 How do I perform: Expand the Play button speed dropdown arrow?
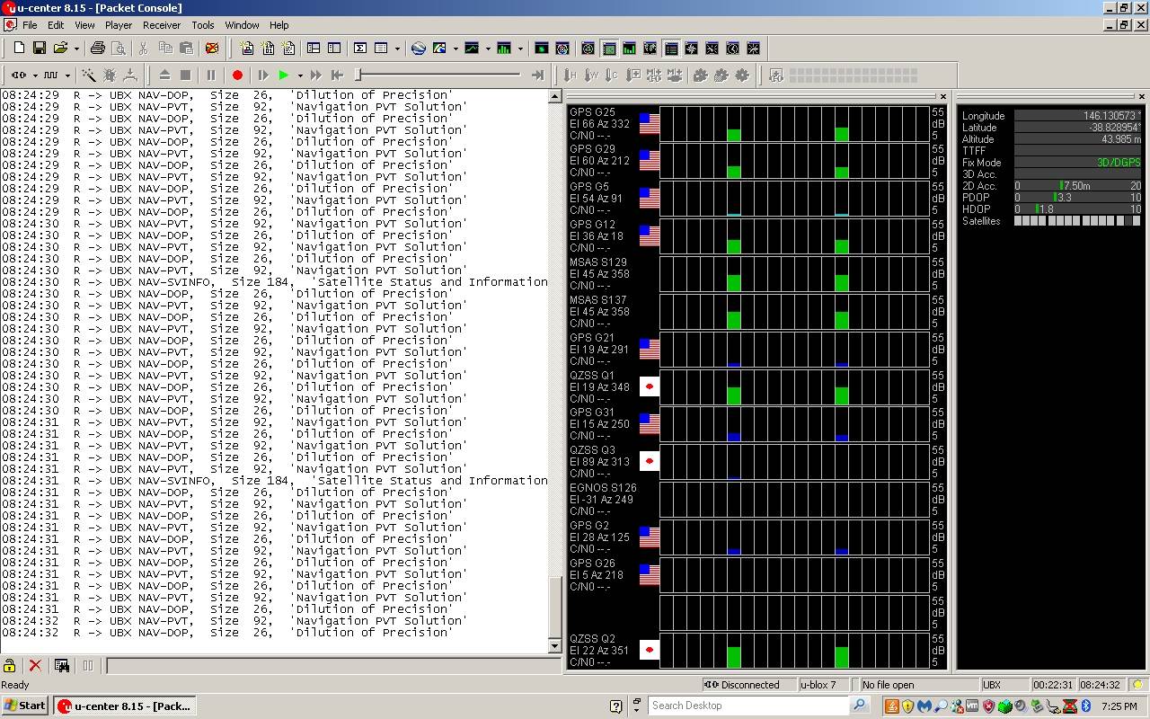(300, 75)
